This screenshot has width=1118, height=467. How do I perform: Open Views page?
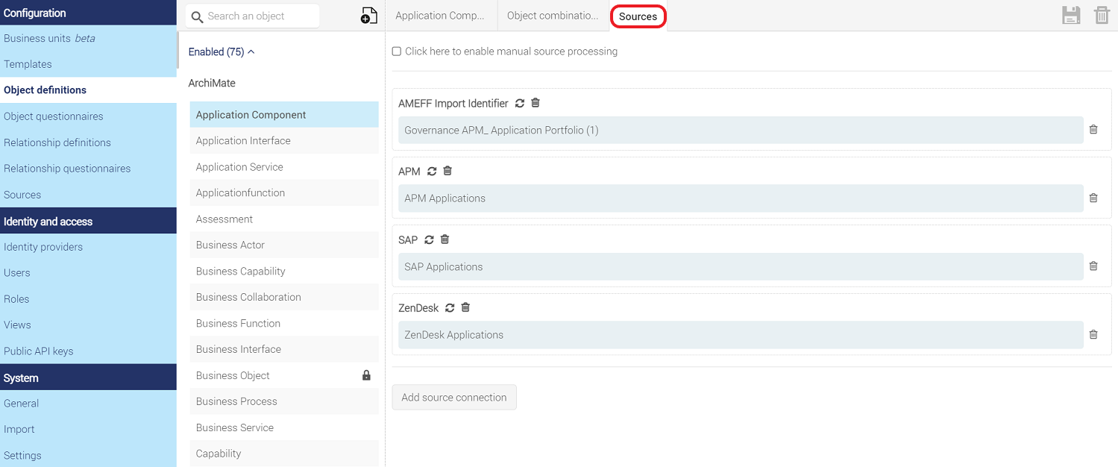88,325
